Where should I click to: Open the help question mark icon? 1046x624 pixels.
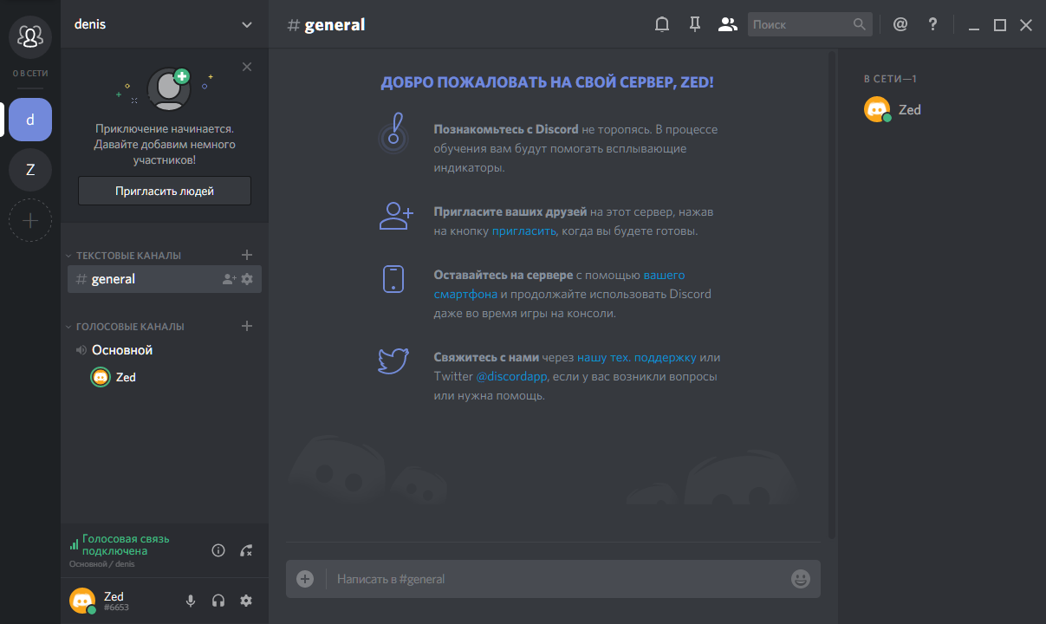(x=932, y=24)
